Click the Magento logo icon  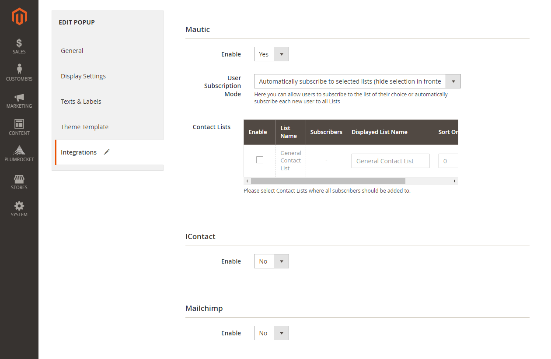(x=19, y=17)
